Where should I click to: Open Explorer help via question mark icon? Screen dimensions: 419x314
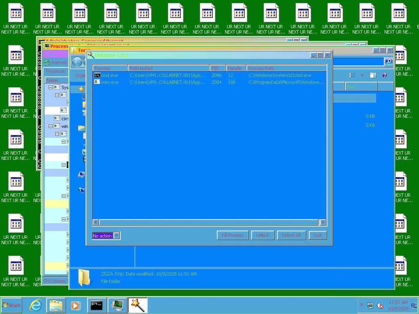[385, 75]
